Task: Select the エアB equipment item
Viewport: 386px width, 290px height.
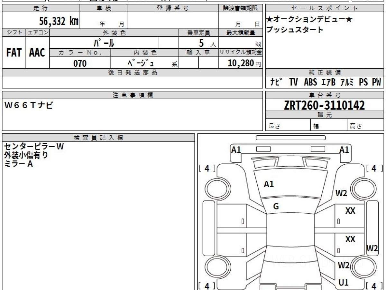Action: pyautogui.click(x=328, y=82)
